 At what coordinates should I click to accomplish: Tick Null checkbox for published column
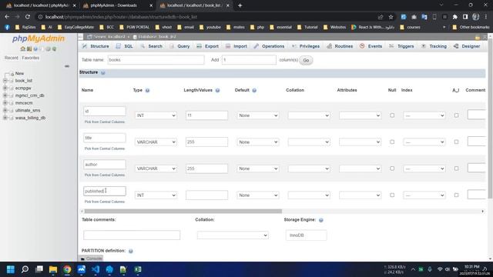[392, 195]
